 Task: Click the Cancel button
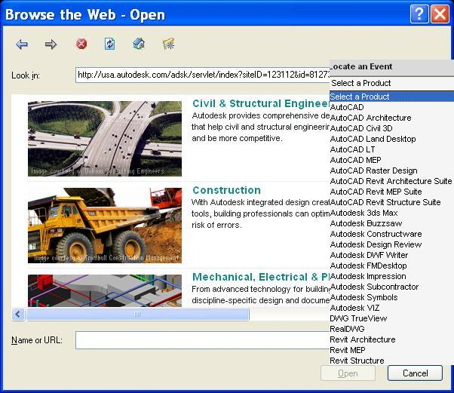[x=416, y=373]
